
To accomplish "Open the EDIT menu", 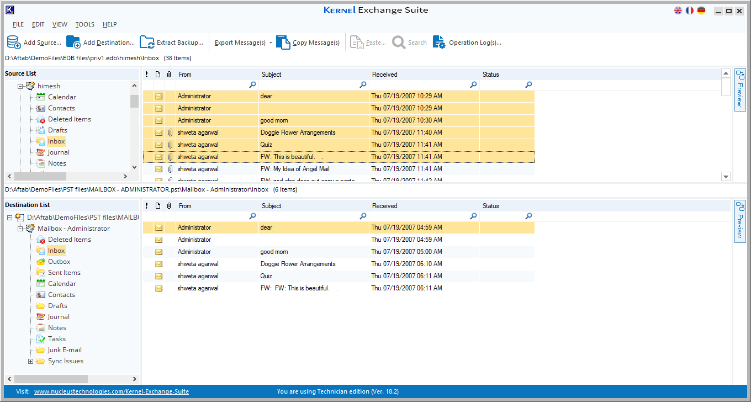I will click(x=38, y=24).
